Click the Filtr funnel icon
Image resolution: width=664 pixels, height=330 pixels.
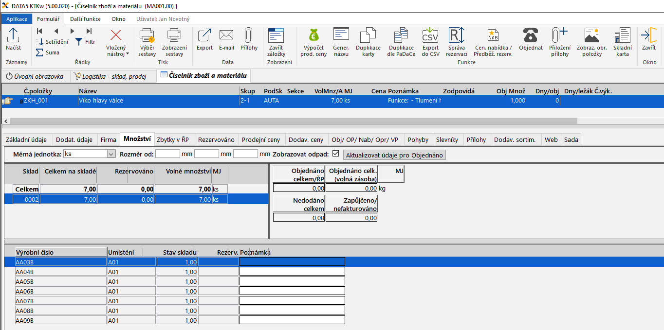click(x=79, y=42)
